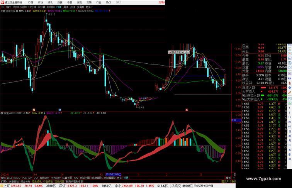This screenshot has height=188, width=292.
Task: Expand the 扩展 panel toggle
Action: pyautogui.click(x=4, y=181)
